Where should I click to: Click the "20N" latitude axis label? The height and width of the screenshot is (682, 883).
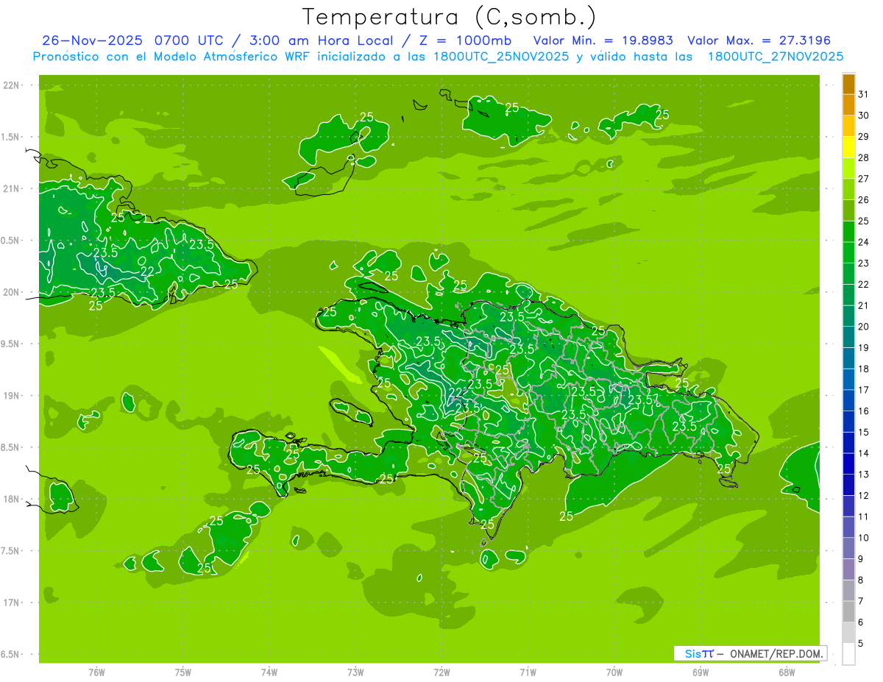(x=11, y=292)
